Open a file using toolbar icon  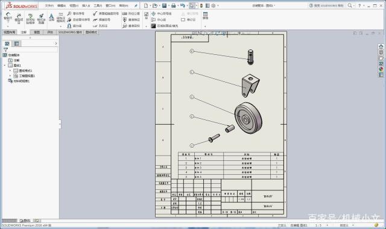coord(155,5)
